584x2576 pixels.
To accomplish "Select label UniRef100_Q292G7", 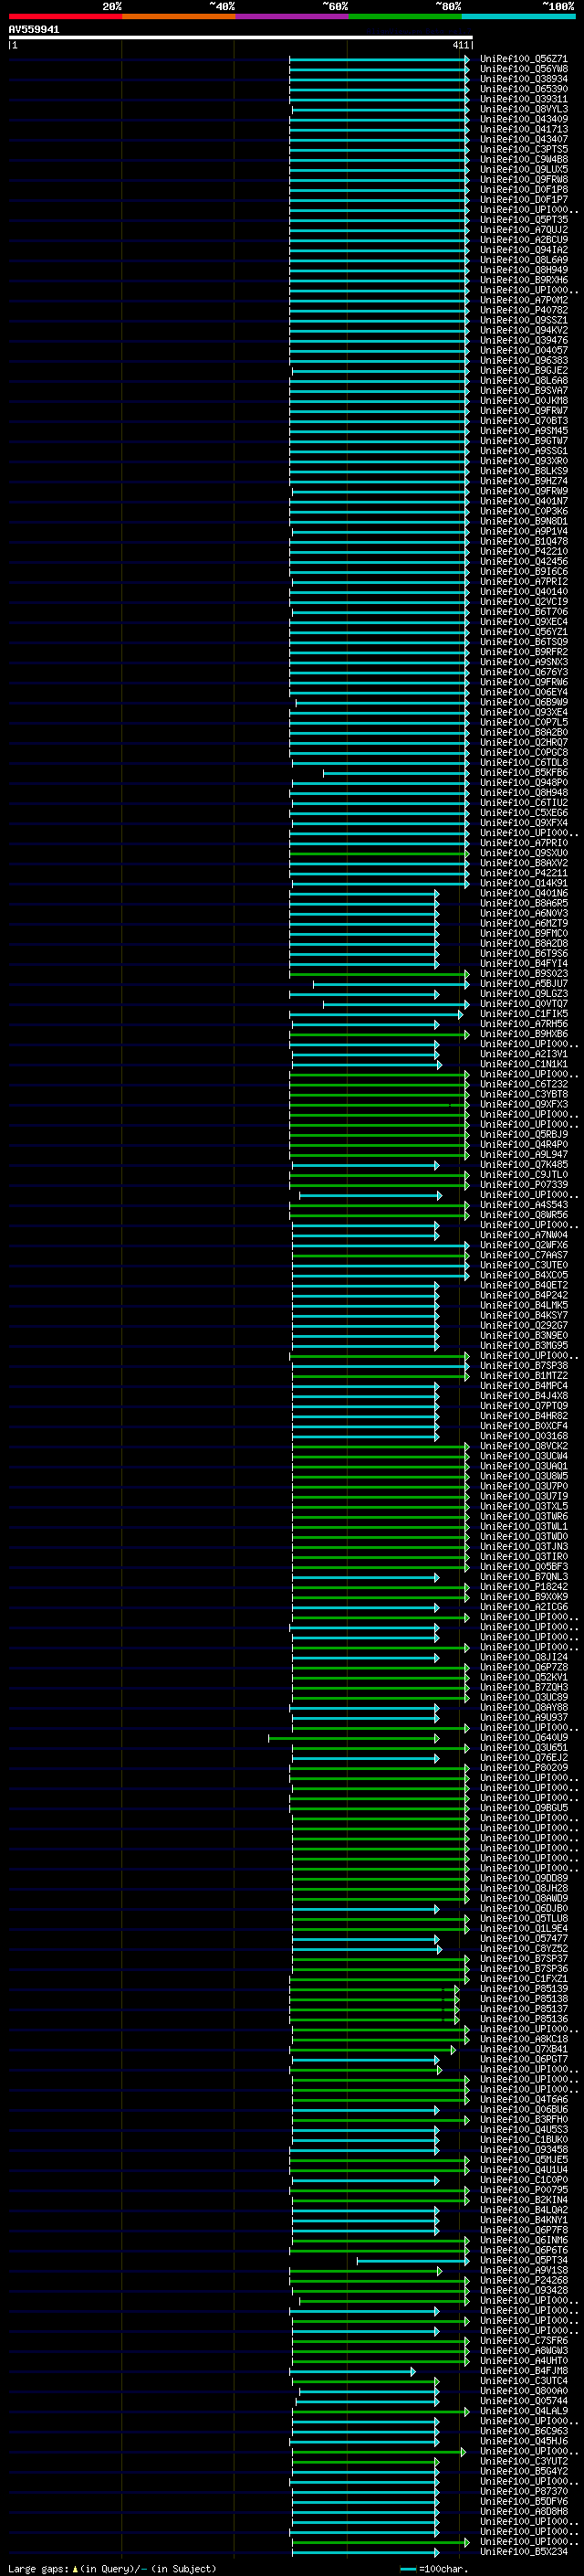I will (x=524, y=1325).
